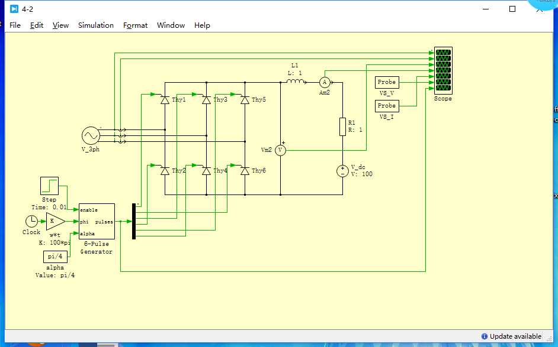Image resolution: width=558 pixels, height=347 pixels.
Task: Select the 6-Pulse Generator block
Action: [97, 221]
